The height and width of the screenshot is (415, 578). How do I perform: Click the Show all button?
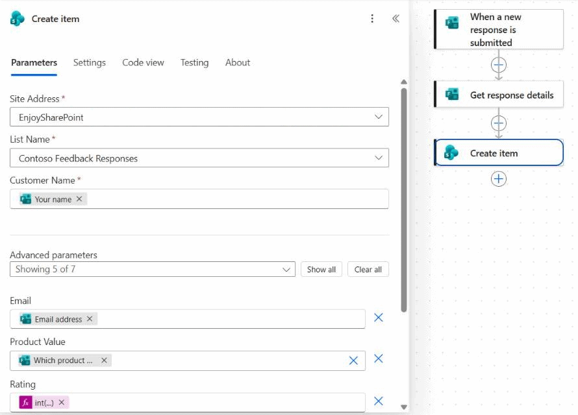click(x=321, y=269)
